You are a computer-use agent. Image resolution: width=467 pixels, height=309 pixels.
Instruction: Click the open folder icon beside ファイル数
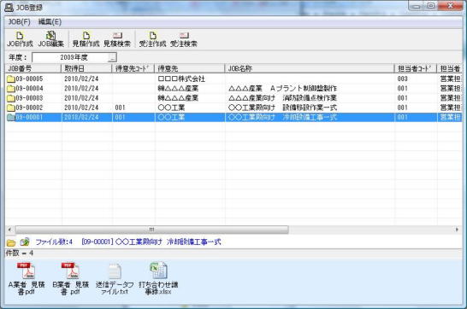11,242
